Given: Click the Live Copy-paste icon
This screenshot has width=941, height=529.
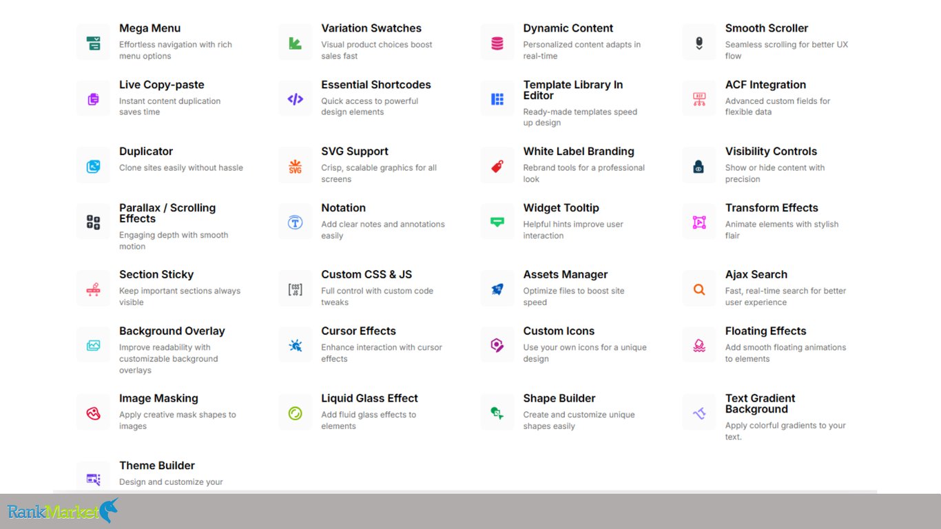Looking at the screenshot, I should point(93,99).
